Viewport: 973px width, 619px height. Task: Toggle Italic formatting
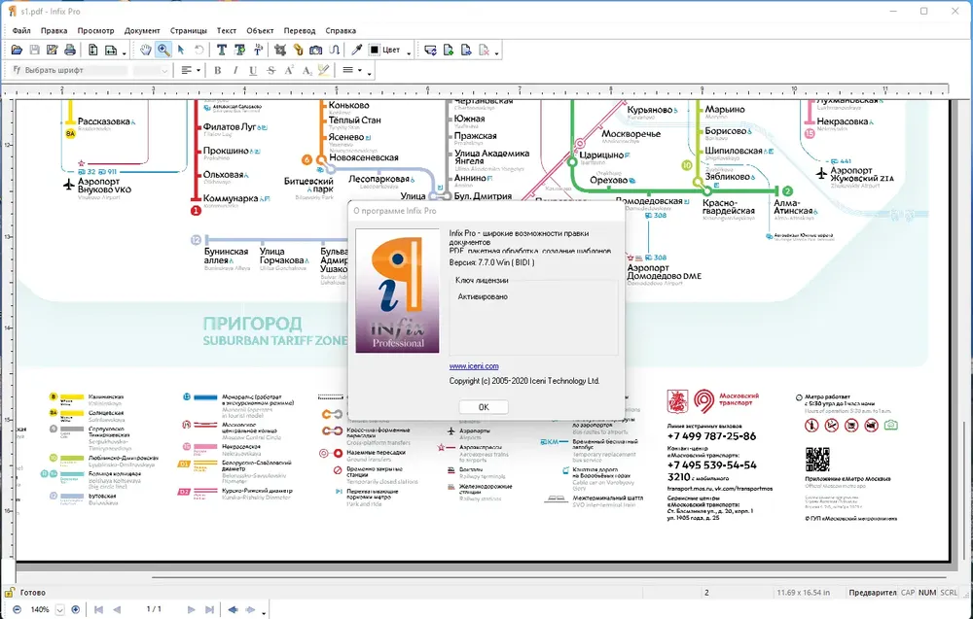coord(235,71)
